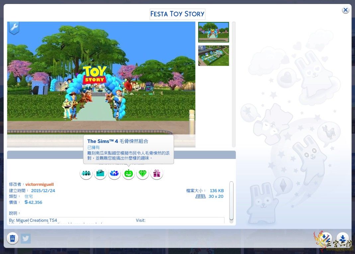Click the thumbnail list scrollbar
Screen dimensions: 355x254
click(x=234, y=84)
